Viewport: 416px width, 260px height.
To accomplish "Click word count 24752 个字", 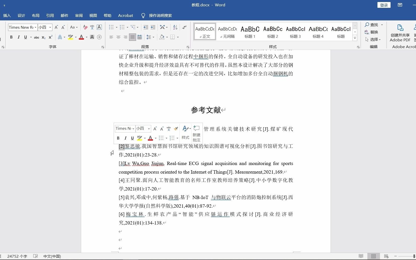I will [17, 256].
